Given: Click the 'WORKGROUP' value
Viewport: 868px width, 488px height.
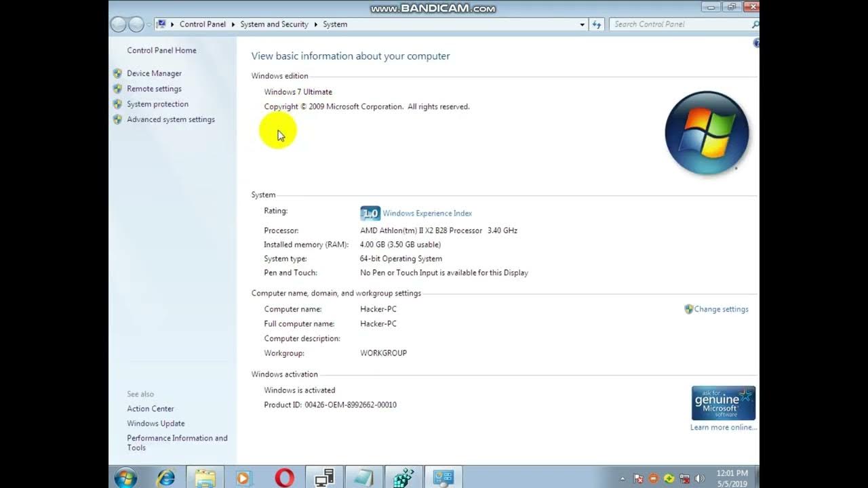Looking at the screenshot, I should point(383,353).
